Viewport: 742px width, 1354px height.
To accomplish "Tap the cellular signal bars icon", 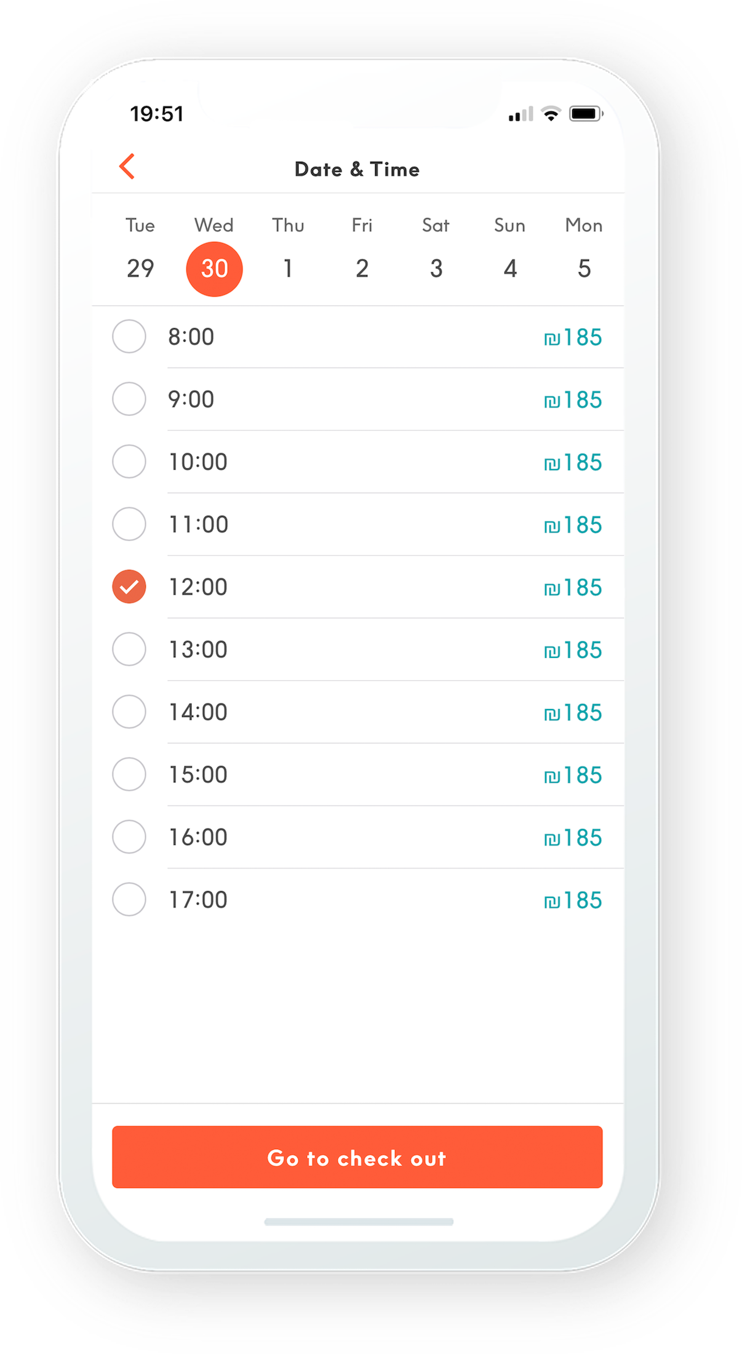I will coord(521,114).
